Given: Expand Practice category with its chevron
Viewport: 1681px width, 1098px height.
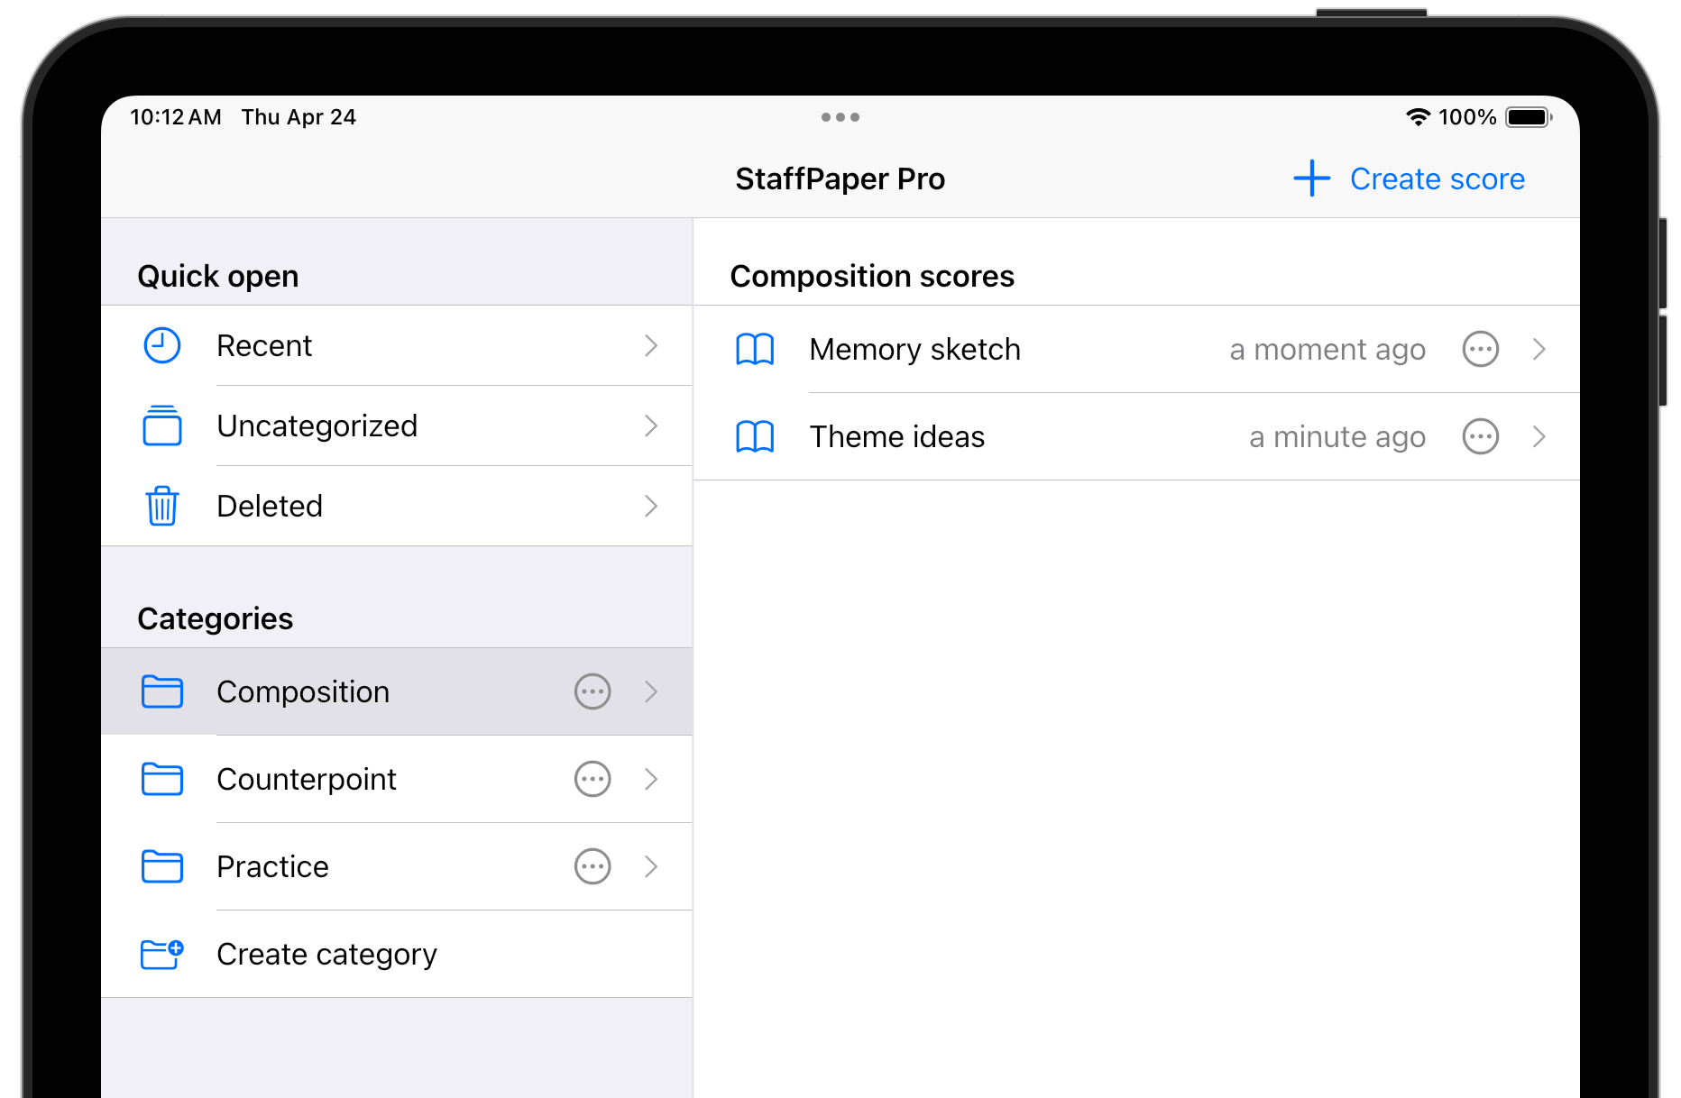Looking at the screenshot, I should pos(651,866).
